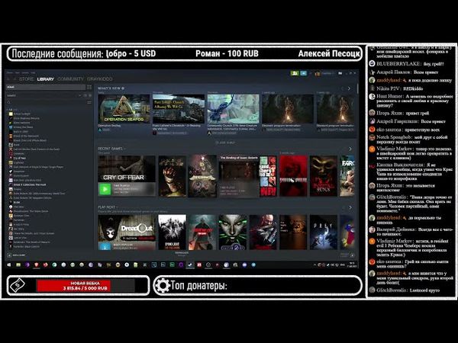Viewport: 458px width, 343px height.
Task: Click the money tag icon on the donation goal panel
Action: (x=18, y=285)
